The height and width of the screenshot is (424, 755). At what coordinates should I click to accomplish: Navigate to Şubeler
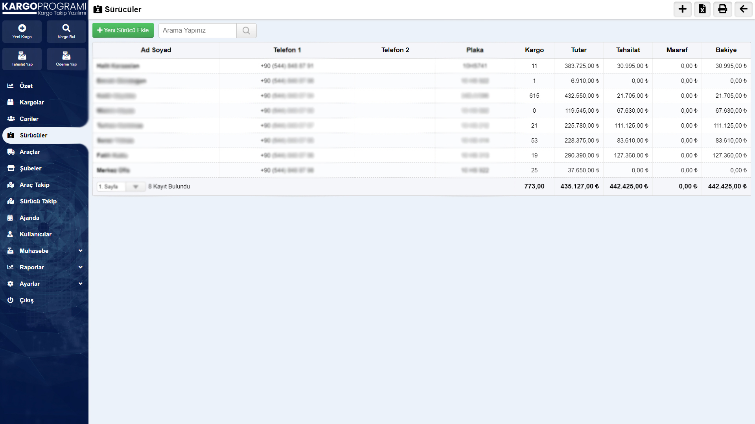pos(44,168)
